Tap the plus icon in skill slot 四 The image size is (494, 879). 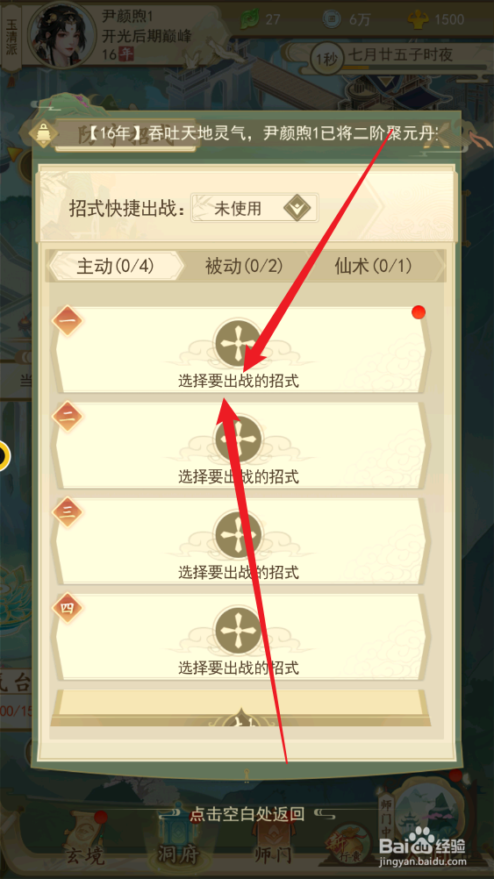pyautogui.click(x=239, y=630)
